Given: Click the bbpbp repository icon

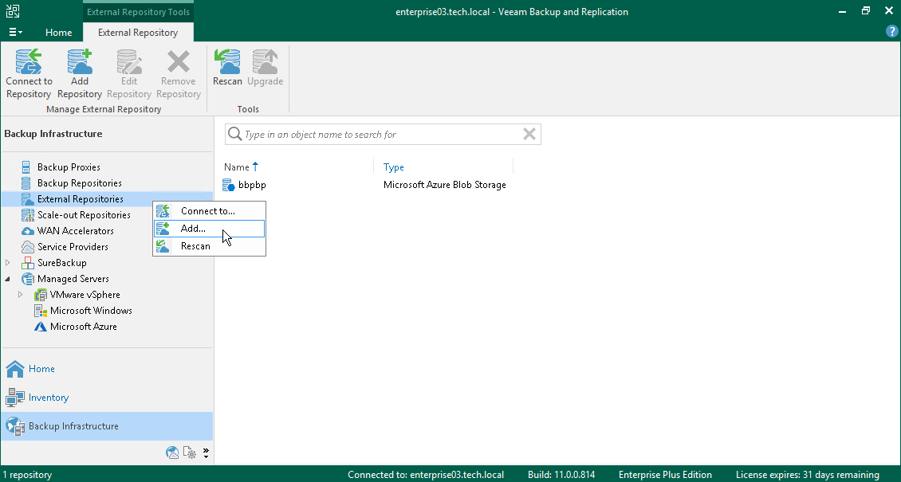Looking at the screenshot, I should click(229, 185).
